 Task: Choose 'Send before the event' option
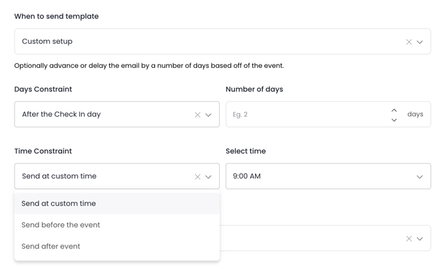[61, 225]
